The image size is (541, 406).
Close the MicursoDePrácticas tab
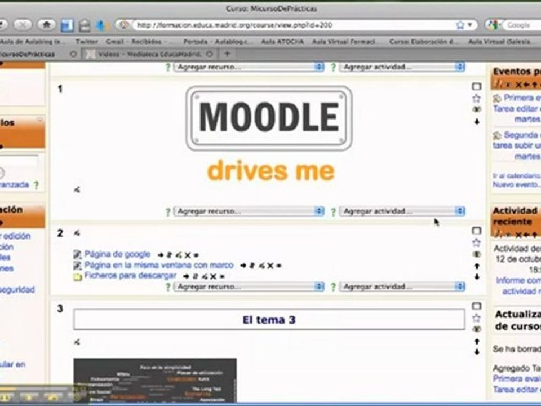(73, 54)
